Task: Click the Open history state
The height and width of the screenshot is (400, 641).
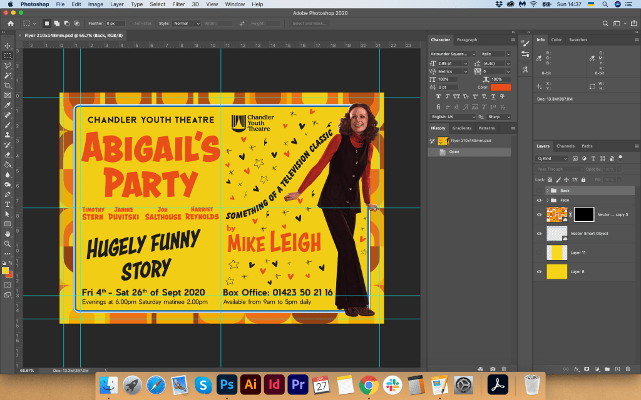Action: [454, 151]
